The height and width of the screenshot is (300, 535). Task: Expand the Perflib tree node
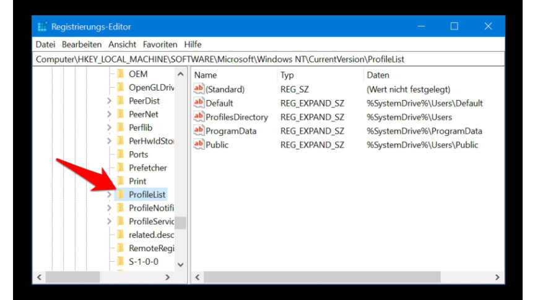click(x=109, y=128)
